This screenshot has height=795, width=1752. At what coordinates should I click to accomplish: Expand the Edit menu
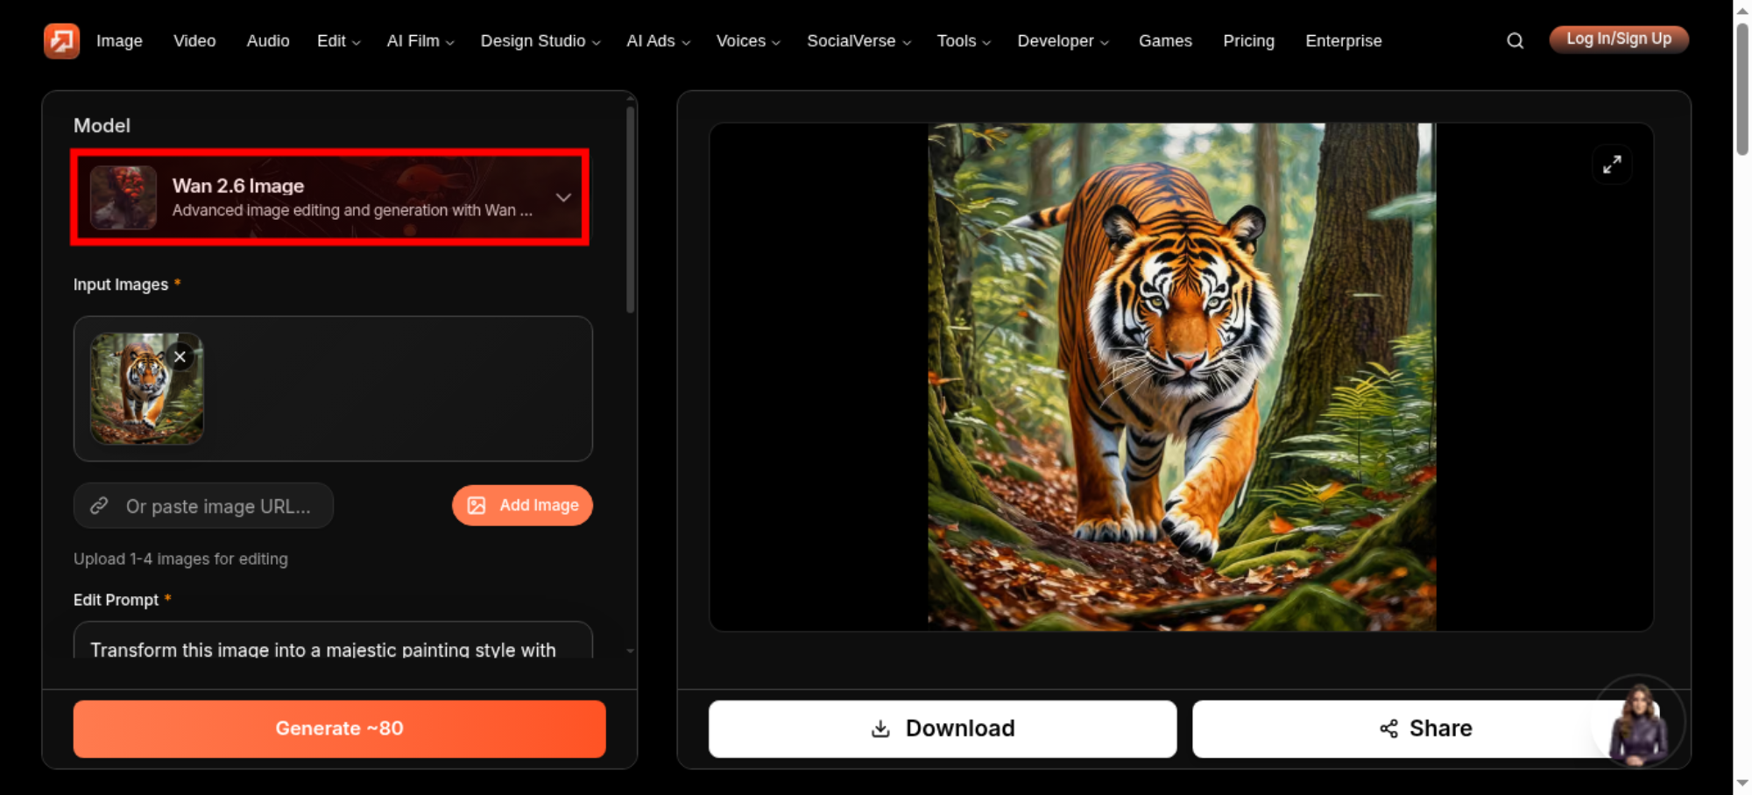pyautogui.click(x=338, y=41)
